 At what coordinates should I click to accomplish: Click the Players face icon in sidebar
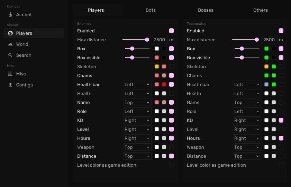pyautogui.click(x=10, y=33)
